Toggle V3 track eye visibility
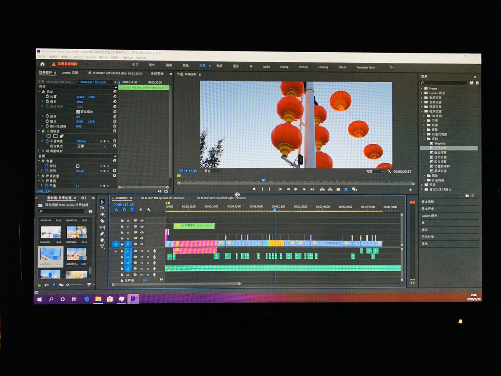The height and width of the screenshot is (376, 501). click(x=142, y=232)
